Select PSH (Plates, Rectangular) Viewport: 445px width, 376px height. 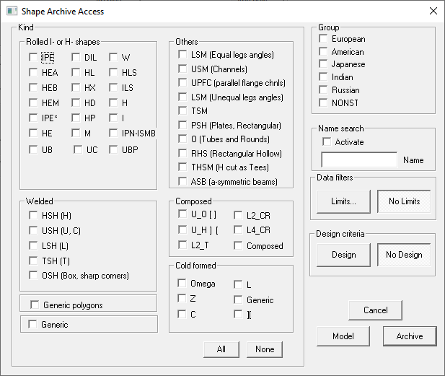click(182, 126)
